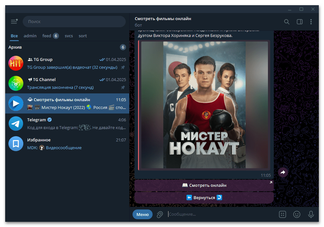Open the Мистер Нокаут movie poster image
The image size is (324, 227).
coord(204,105)
